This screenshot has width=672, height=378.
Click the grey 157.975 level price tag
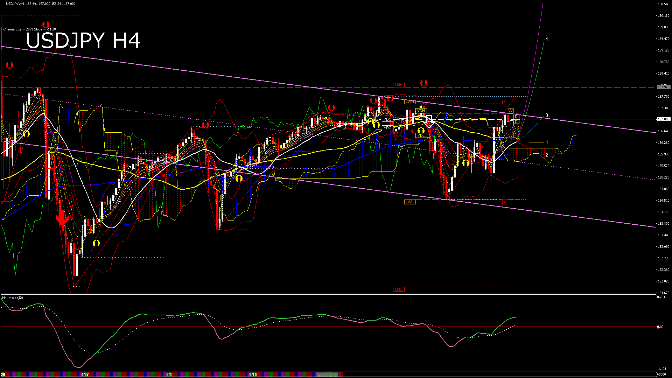(663, 87)
